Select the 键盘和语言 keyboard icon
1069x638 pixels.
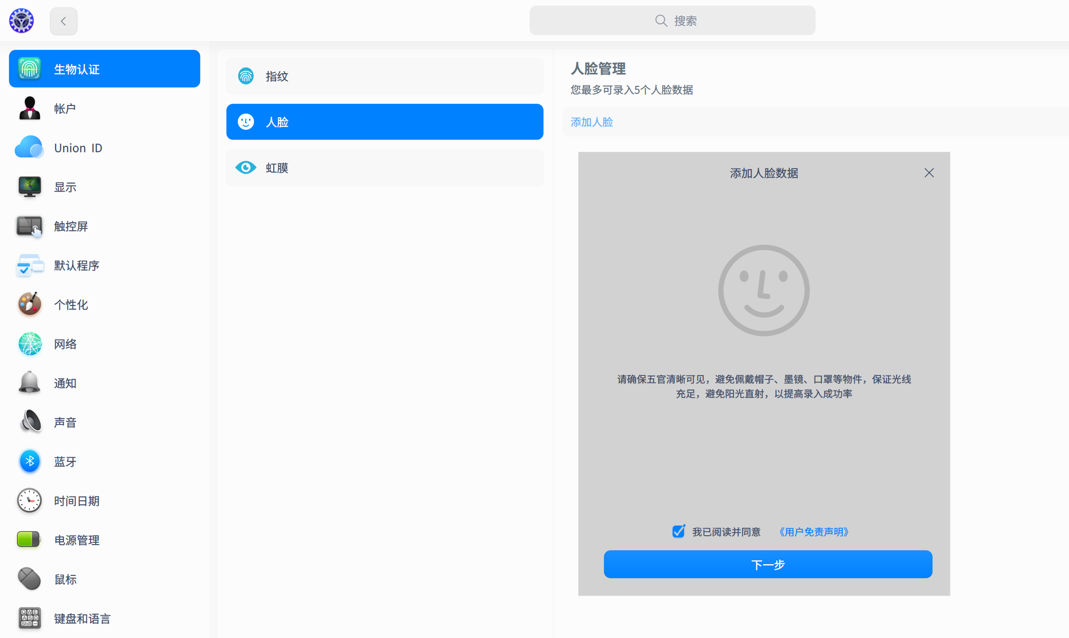(x=29, y=618)
